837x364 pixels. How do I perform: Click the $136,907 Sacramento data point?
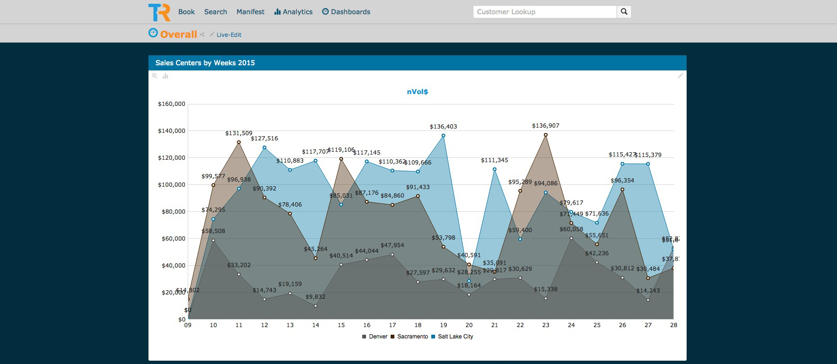[546, 135]
